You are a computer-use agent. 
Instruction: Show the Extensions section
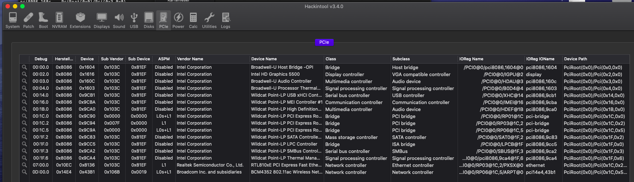tap(80, 20)
